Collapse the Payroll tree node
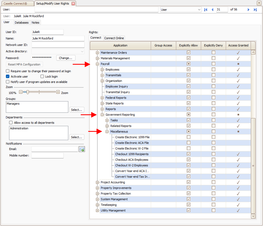The image size is (263, 226). [x=97, y=64]
